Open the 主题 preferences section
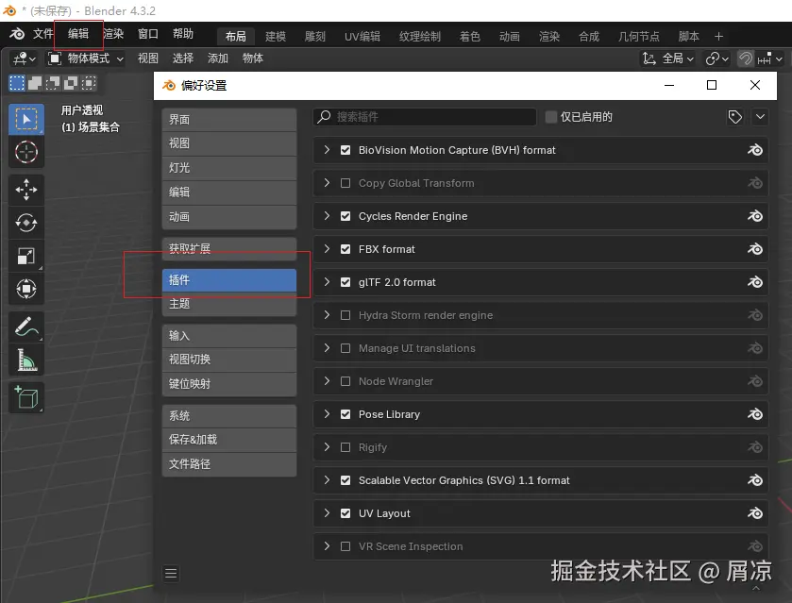The image size is (792, 603). pos(229,304)
